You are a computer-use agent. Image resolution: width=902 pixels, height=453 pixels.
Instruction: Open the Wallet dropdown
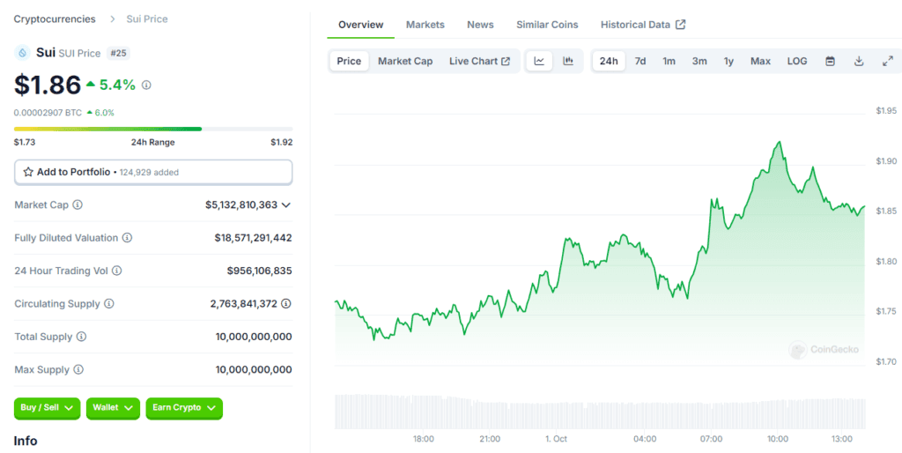pyautogui.click(x=113, y=407)
